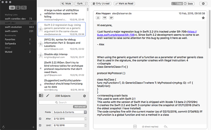
Task: Switch sidebar to people view
Action: pyautogui.click(x=18, y=8)
